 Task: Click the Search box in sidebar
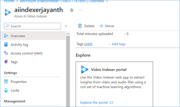(32, 26)
